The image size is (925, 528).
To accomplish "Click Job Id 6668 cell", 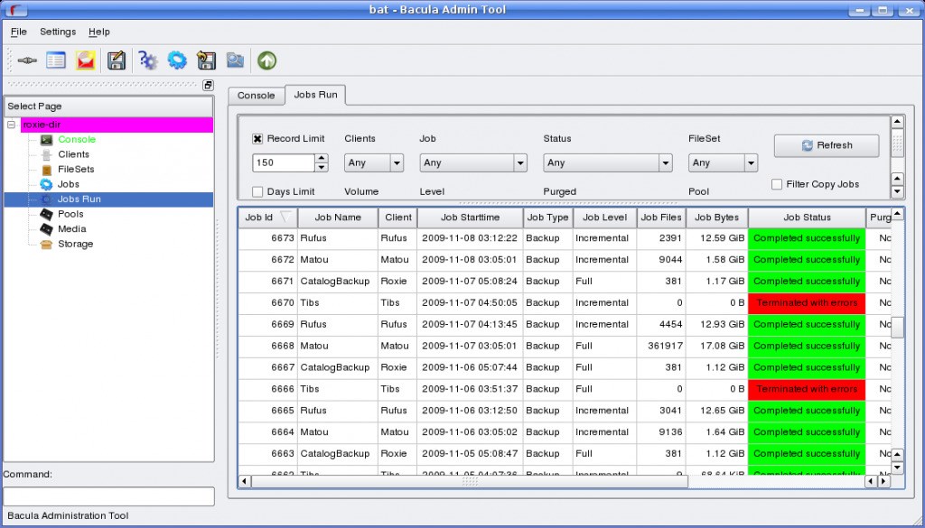I will click(268, 346).
